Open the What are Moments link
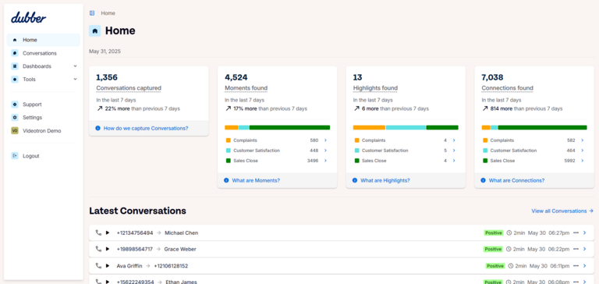This screenshot has width=599, height=284. pyautogui.click(x=256, y=180)
